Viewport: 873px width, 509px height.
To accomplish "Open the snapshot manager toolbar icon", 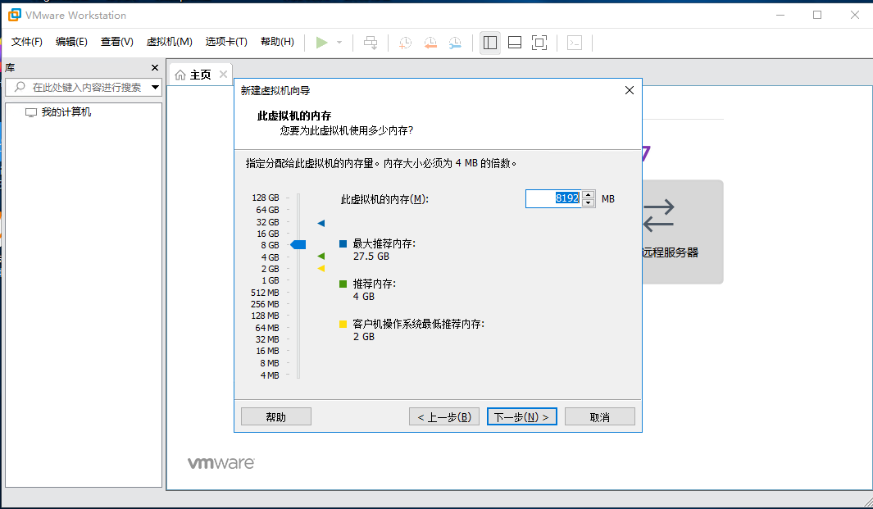I will tap(456, 43).
